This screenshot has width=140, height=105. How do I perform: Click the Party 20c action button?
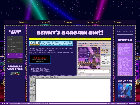pyautogui.click(x=105, y=64)
